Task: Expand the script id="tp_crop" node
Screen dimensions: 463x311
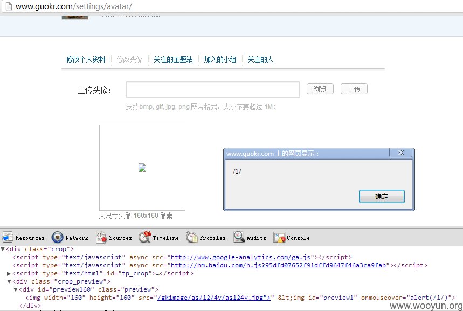Action: coord(9,273)
